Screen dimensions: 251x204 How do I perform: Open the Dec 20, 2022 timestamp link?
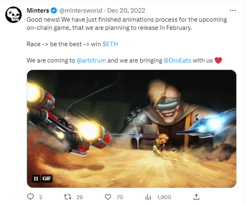pos(126,11)
